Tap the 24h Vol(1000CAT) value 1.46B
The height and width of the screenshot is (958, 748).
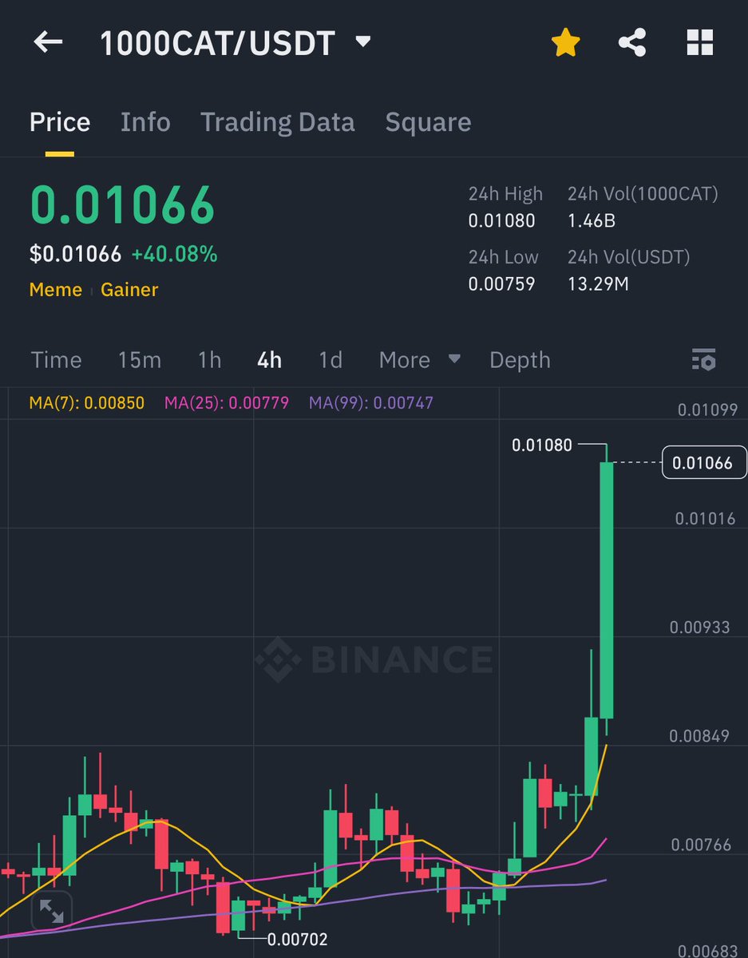click(x=592, y=220)
